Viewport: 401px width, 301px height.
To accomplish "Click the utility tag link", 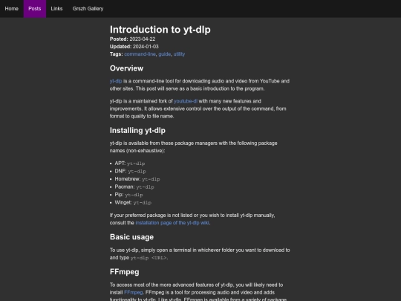I will [x=179, y=54].
